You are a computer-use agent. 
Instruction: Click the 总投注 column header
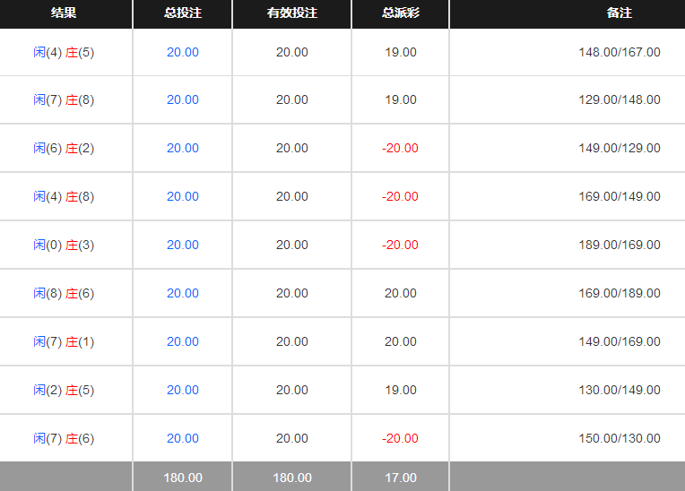[x=183, y=13]
